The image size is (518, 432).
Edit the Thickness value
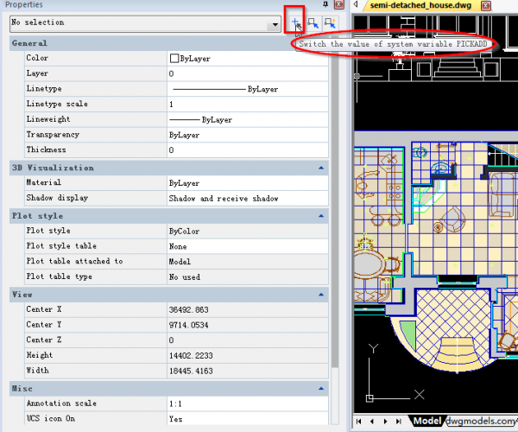248,150
